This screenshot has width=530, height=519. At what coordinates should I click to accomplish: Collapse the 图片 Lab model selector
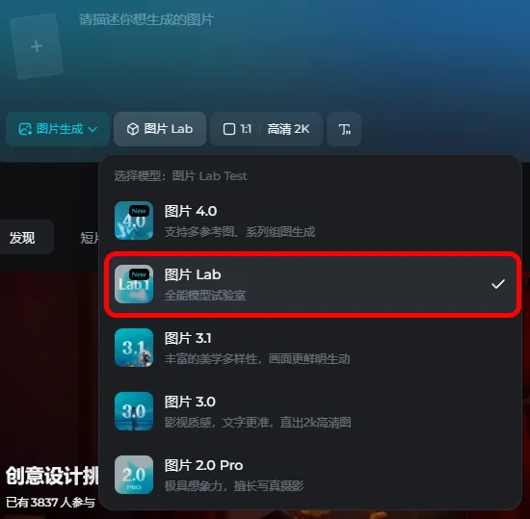pyautogui.click(x=160, y=129)
